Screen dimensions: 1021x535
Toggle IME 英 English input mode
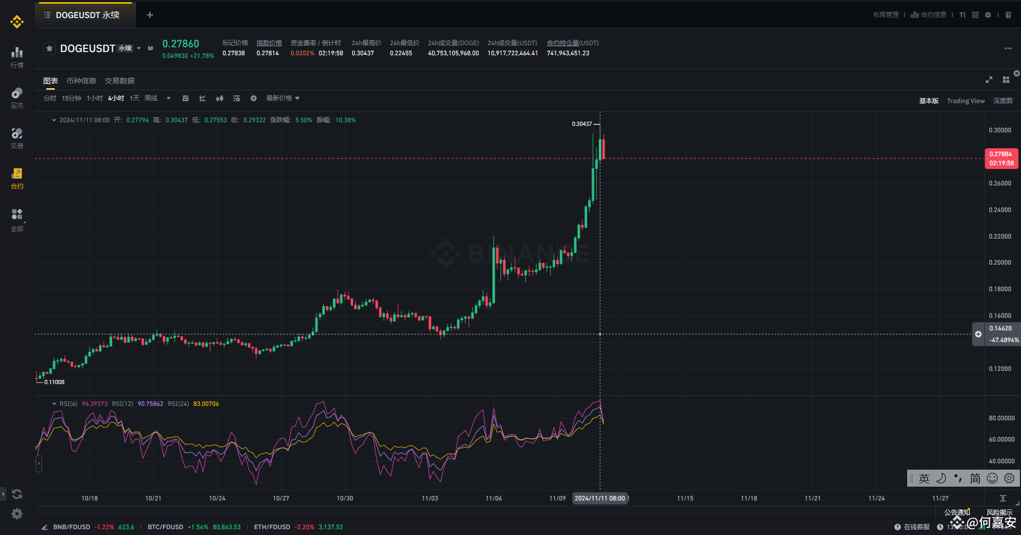pos(924,479)
